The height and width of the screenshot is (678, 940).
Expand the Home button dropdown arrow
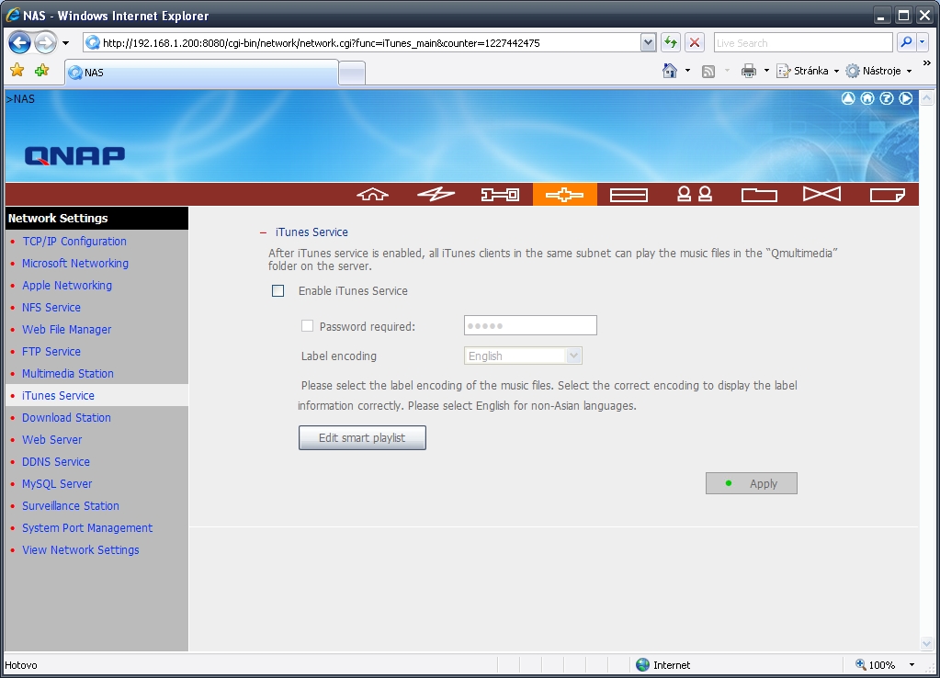(687, 71)
